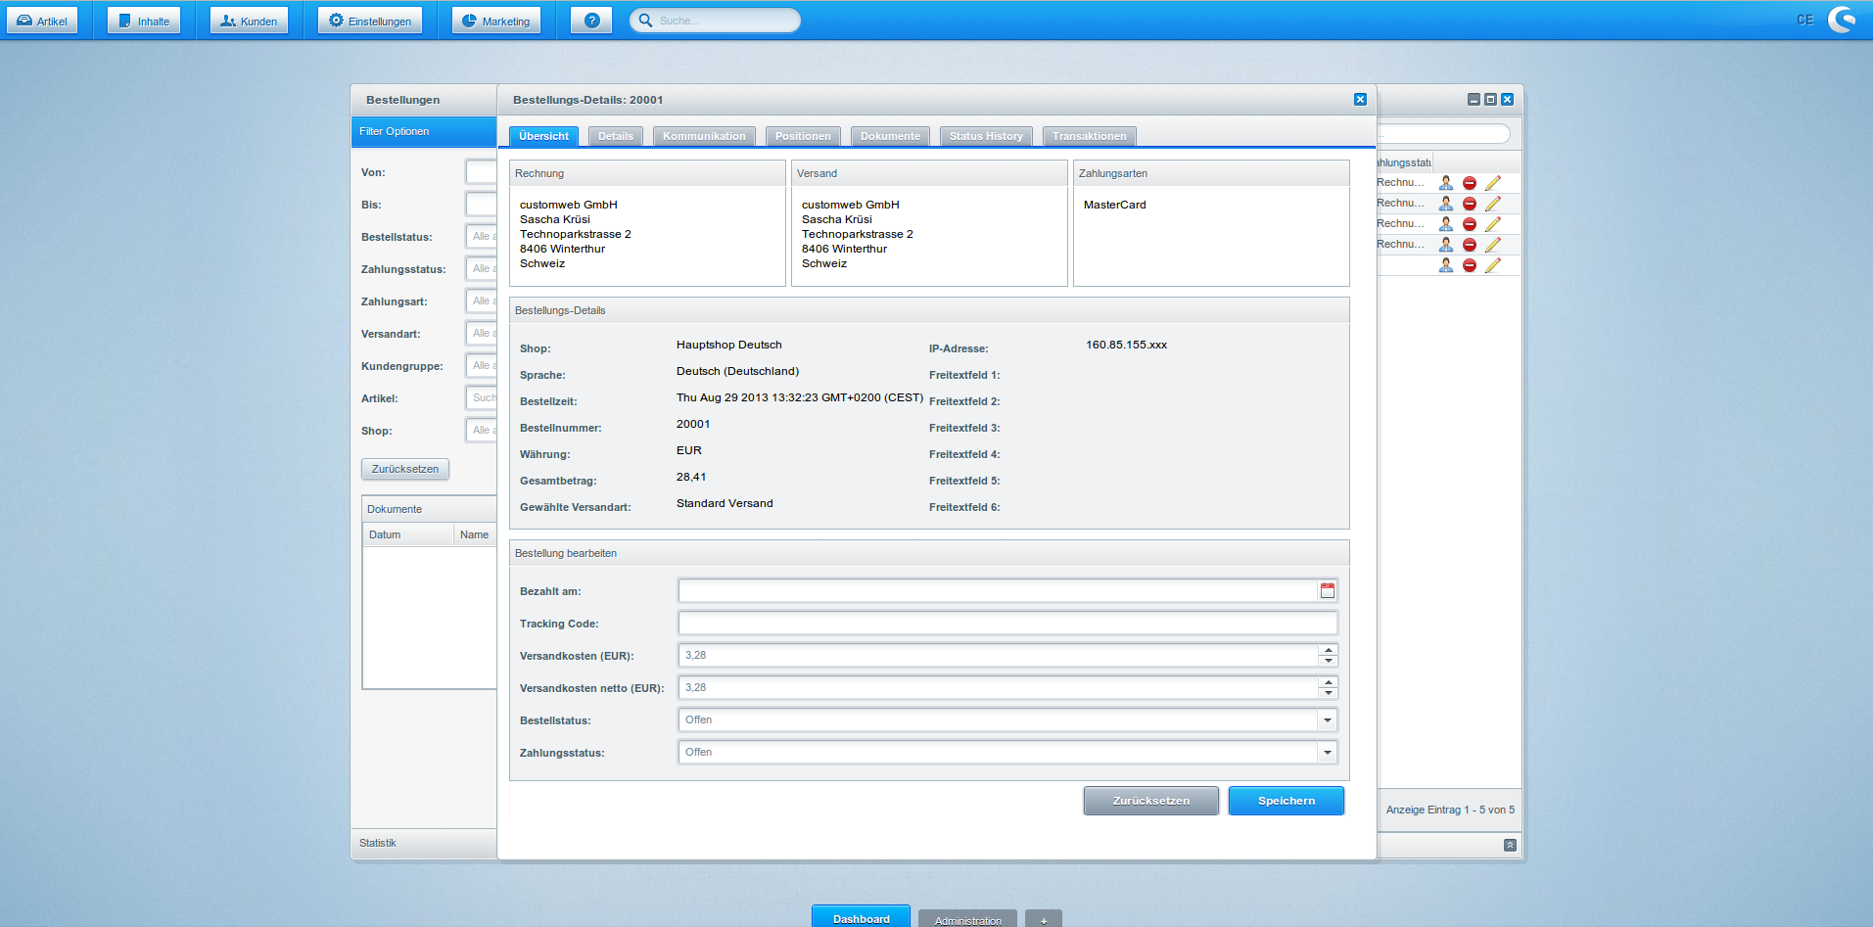Increase Versandkosten (EUR) with spinner up arrow
The image size is (1873, 927).
1328,650
